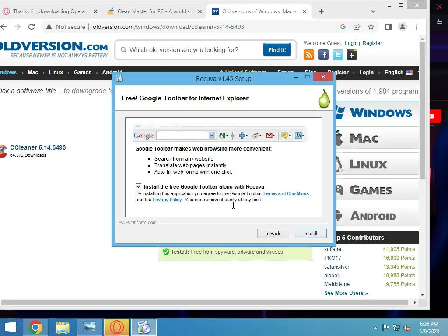Open the Facebook icon on OldVersion
The height and width of the screenshot is (336, 448).
click(x=323, y=55)
